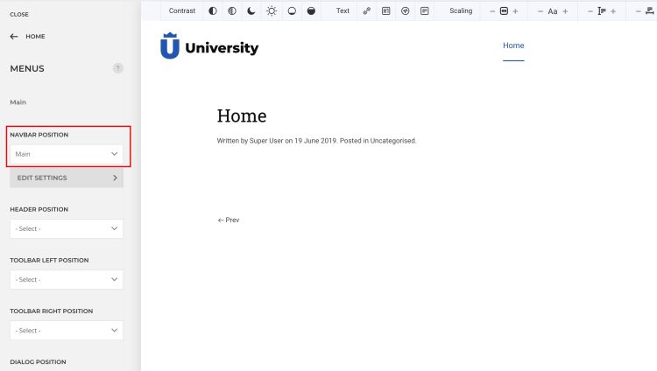Screen dimensions: 657x371
Task: Go to the Prev article link
Action: pos(229,220)
